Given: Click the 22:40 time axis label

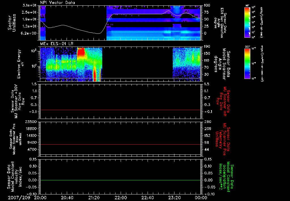Looking at the screenshot, I should pyautogui.click(x=147, y=198).
